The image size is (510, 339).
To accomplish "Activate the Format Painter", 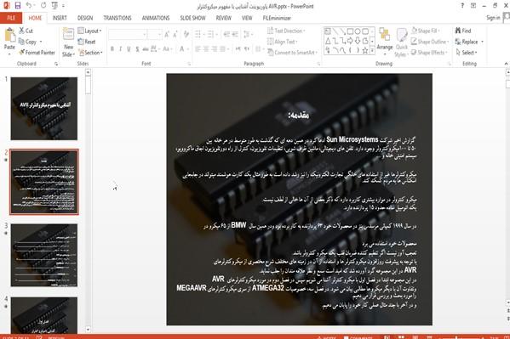I will 37,53.
